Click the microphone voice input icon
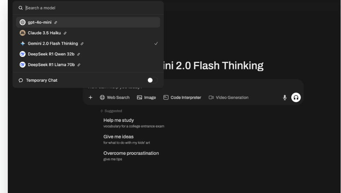 285,98
